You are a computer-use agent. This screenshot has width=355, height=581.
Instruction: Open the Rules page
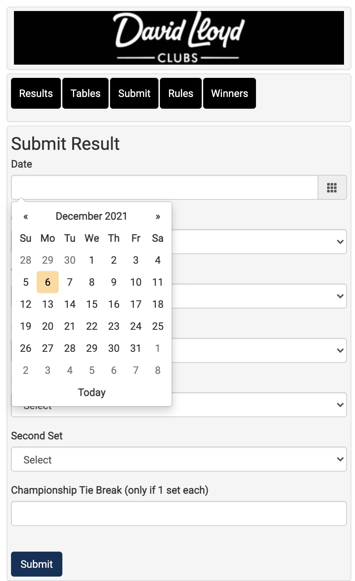(181, 93)
